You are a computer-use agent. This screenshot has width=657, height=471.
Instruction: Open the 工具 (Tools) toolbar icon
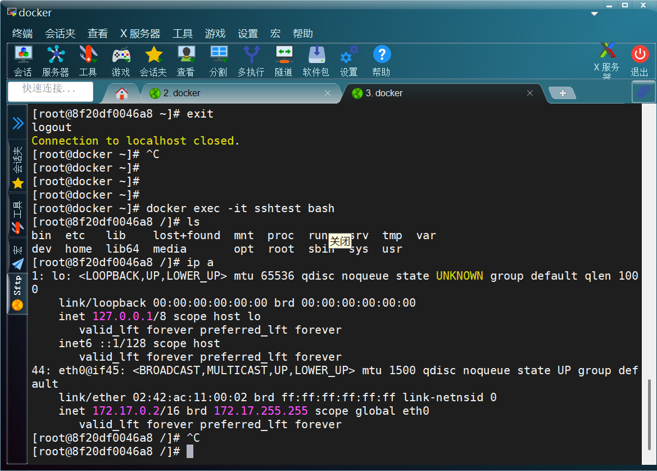coord(88,61)
